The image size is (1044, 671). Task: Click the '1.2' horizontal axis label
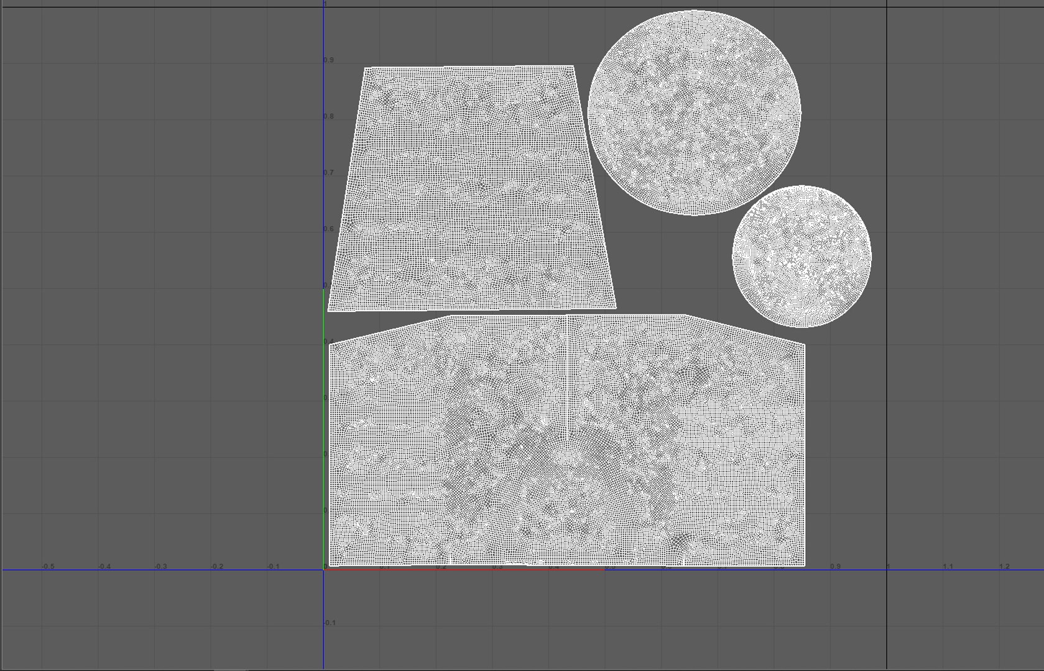1004,567
